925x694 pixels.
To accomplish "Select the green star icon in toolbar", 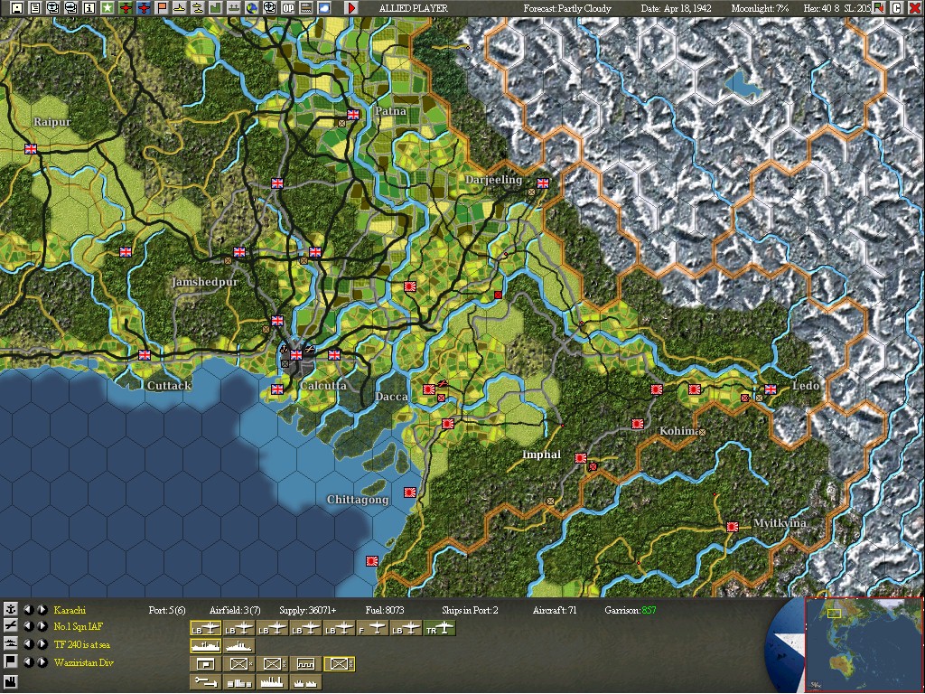I will (x=107, y=7).
